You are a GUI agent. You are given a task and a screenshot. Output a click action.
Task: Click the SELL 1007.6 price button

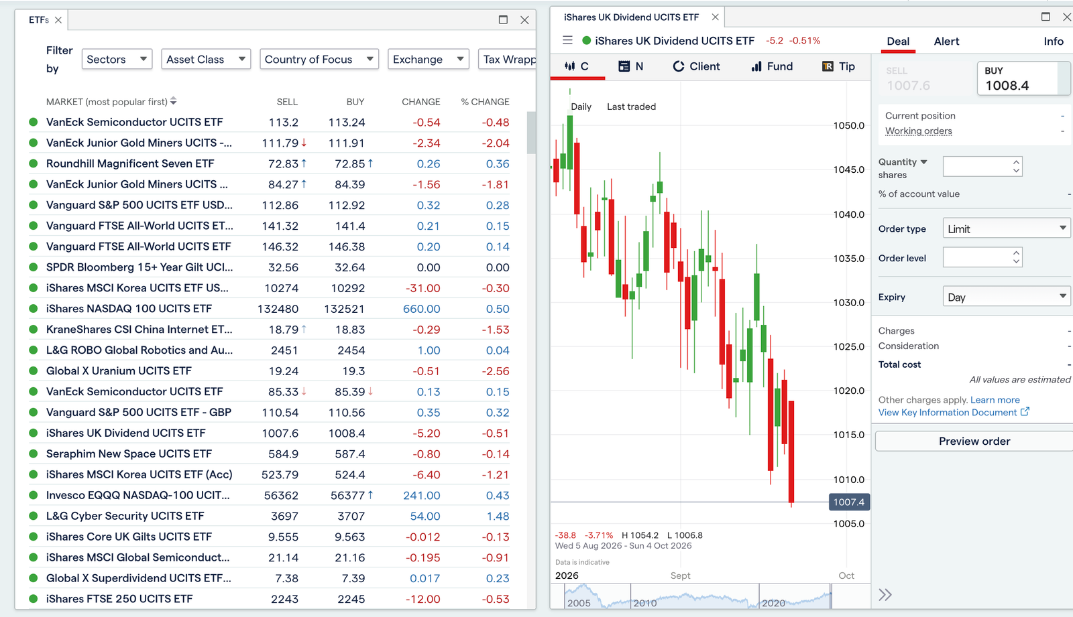tap(925, 79)
